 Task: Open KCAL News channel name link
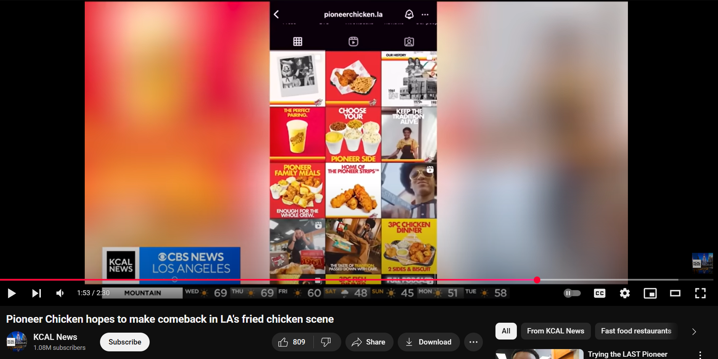point(55,337)
